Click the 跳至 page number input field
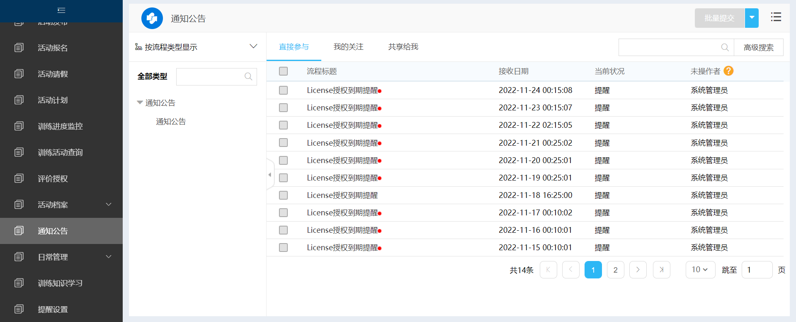This screenshot has width=796, height=322. (x=757, y=270)
